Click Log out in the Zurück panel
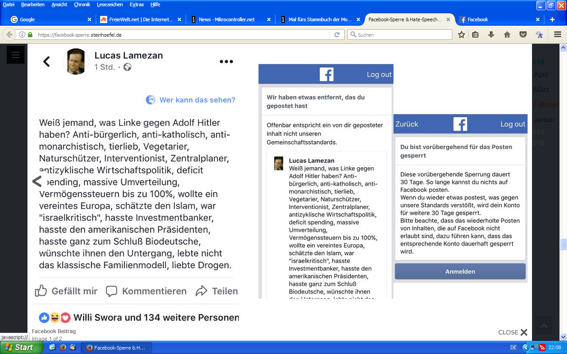The width and height of the screenshot is (567, 354). (x=513, y=124)
